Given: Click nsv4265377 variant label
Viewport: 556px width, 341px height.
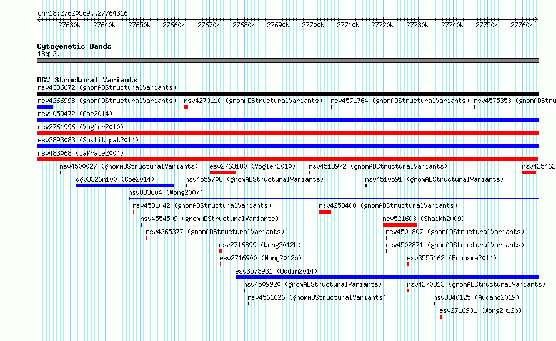Looking at the screenshot, I should [x=215, y=232].
